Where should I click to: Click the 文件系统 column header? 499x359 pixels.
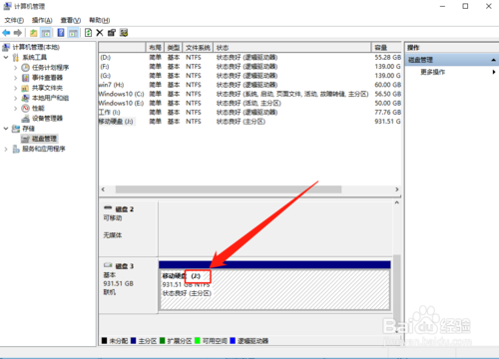click(198, 48)
